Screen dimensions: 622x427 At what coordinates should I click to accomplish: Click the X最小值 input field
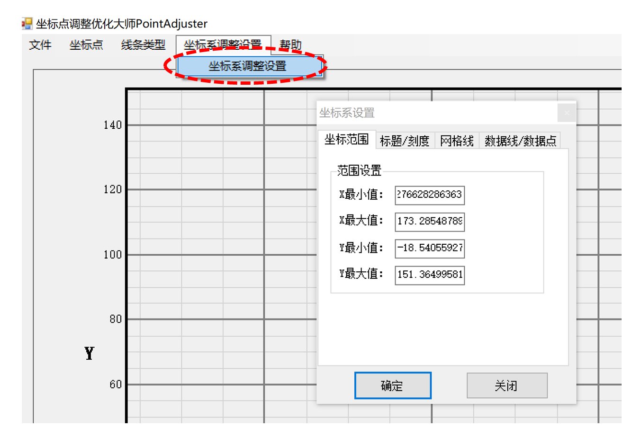point(430,195)
